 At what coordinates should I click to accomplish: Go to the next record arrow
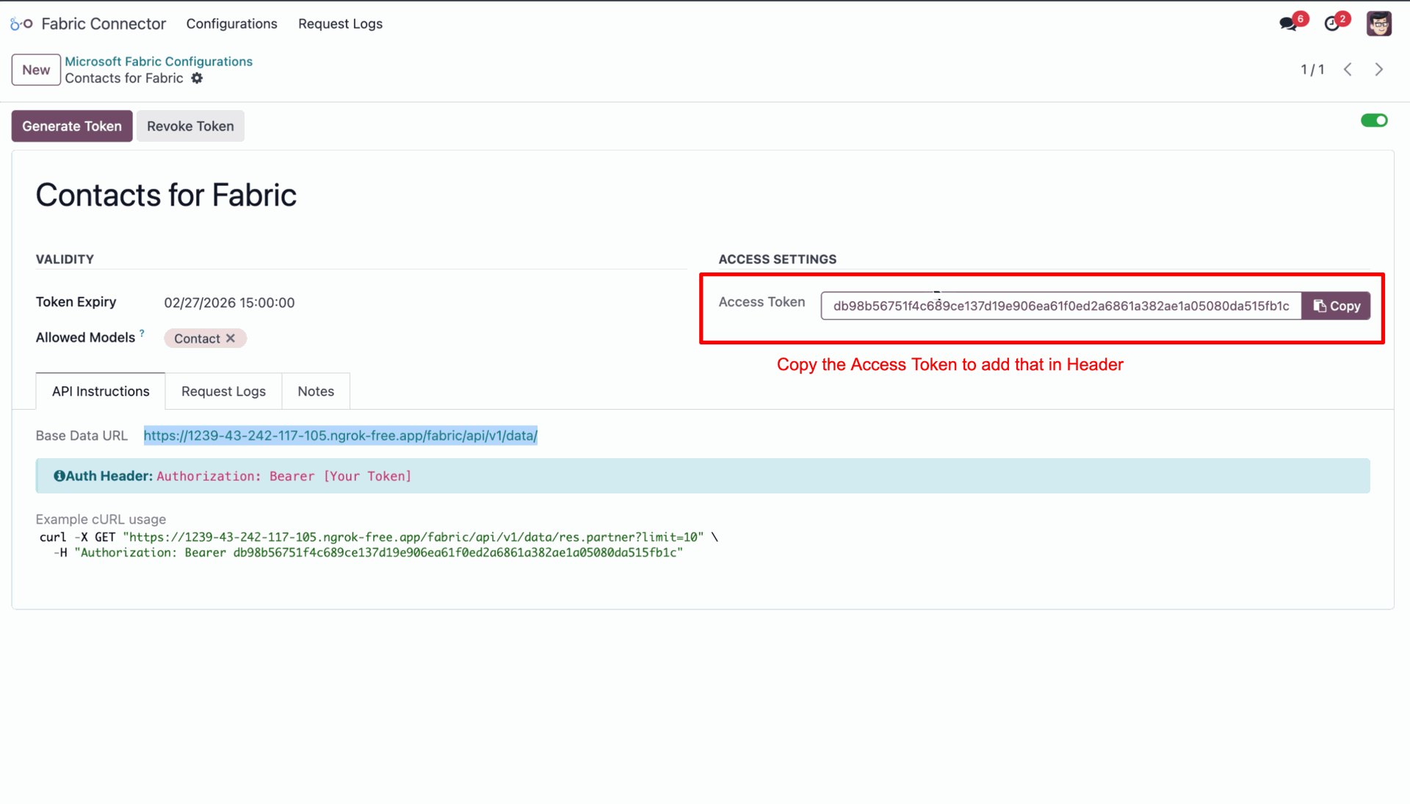click(x=1378, y=70)
